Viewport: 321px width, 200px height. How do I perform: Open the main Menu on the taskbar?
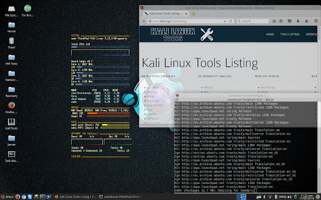[7, 196]
